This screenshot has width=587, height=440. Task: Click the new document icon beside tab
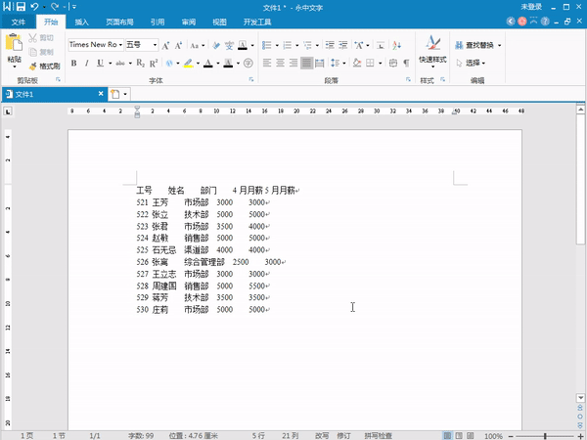(115, 94)
